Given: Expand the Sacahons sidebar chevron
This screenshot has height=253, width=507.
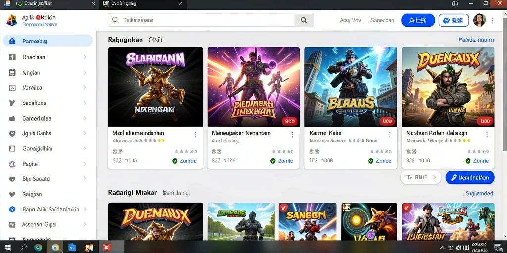Looking at the screenshot, I should (x=85, y=103).
